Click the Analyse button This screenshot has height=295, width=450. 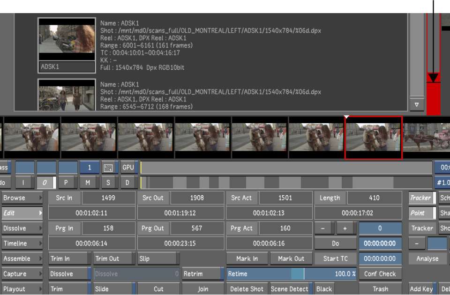427,258
